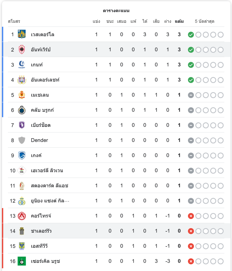Click Kortrijk's red loss result indicator
232x271 pixels.
191,216
